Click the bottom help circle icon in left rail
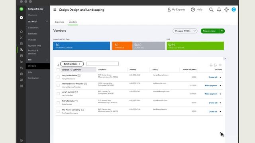 21,140
